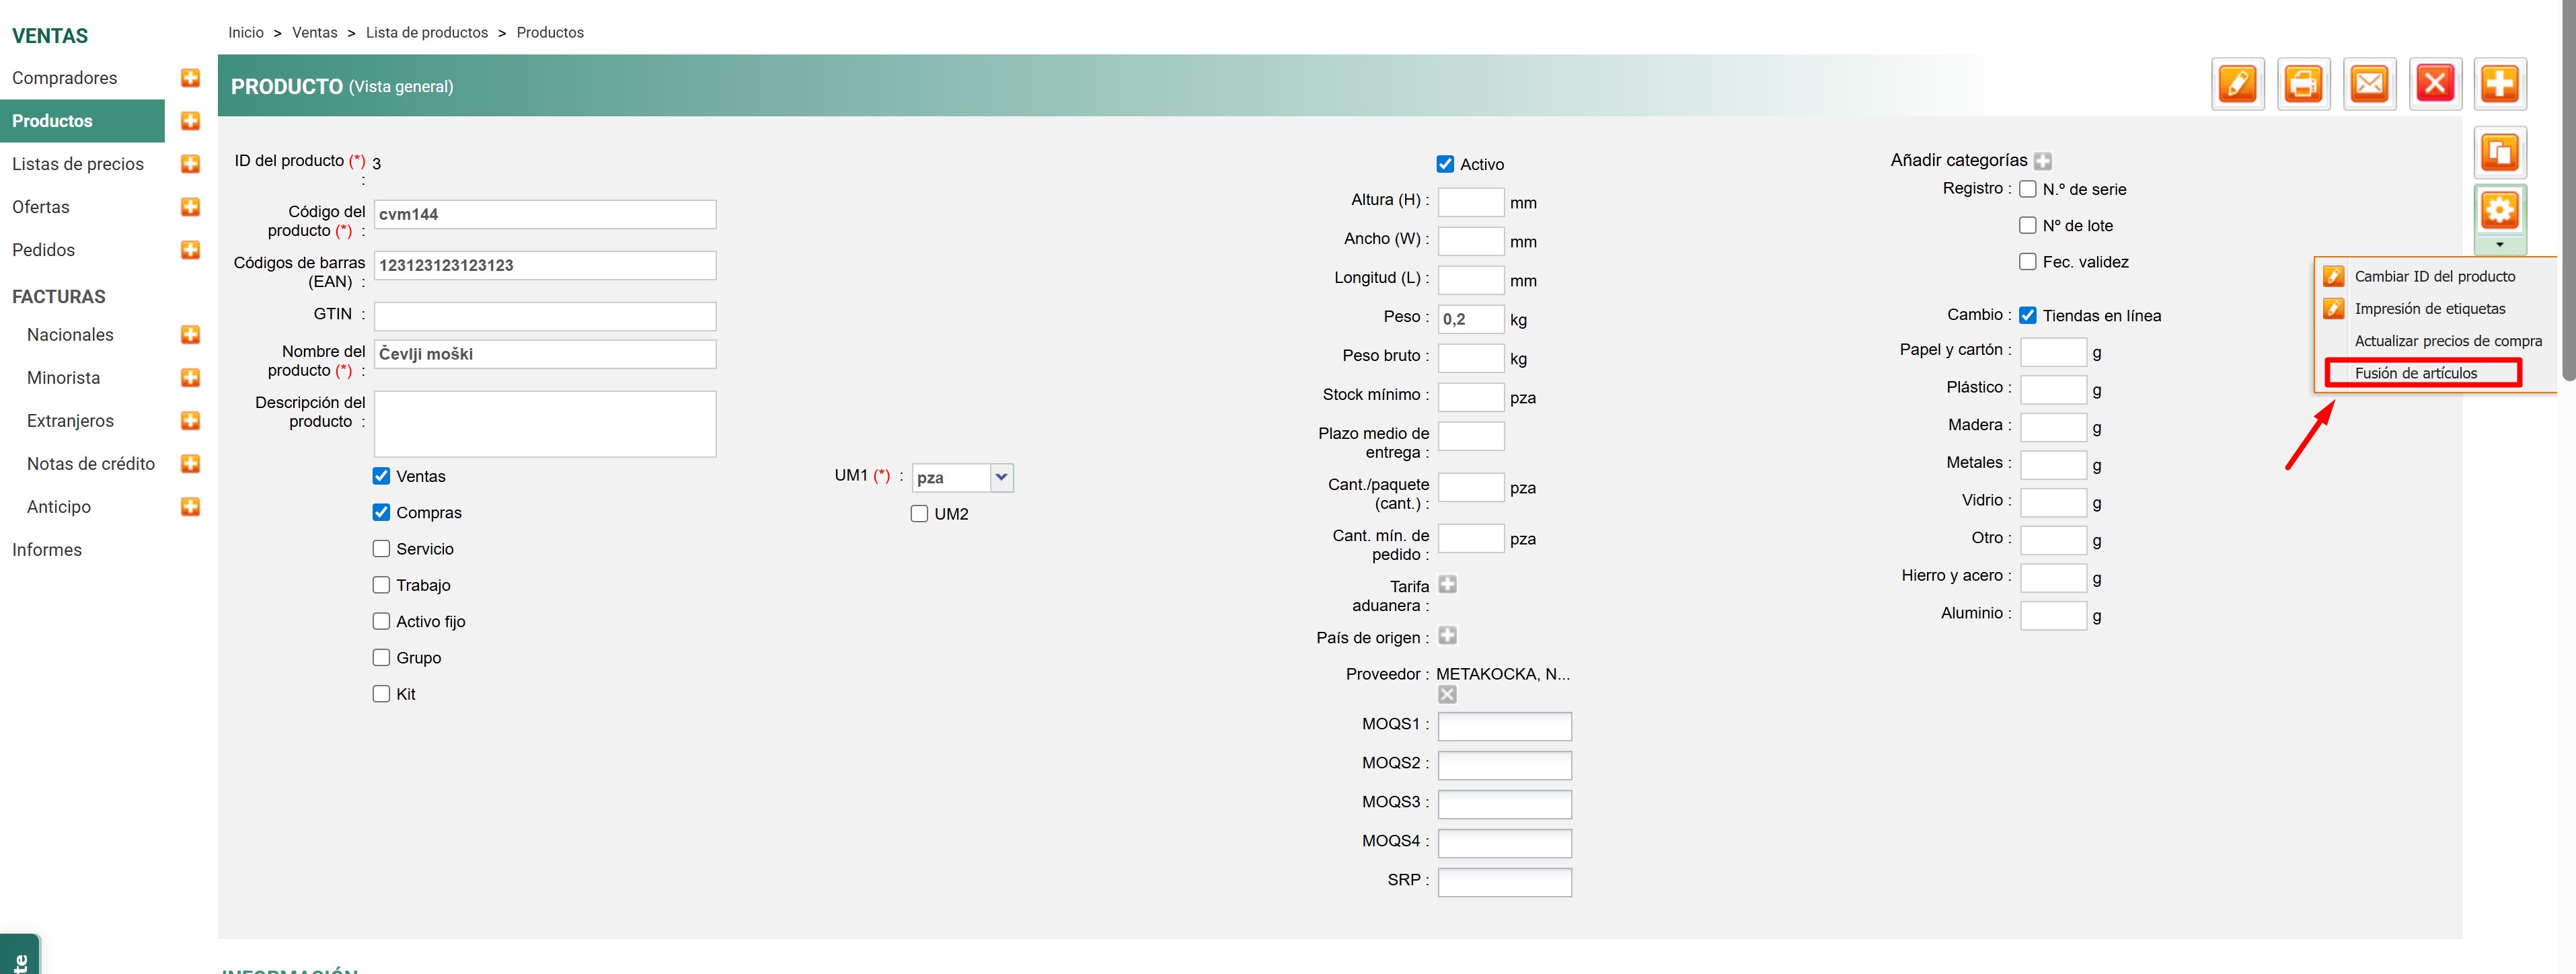Click the email envelope icon
This screenshot has height=974, width=2576.
[x=2369, y=84]
